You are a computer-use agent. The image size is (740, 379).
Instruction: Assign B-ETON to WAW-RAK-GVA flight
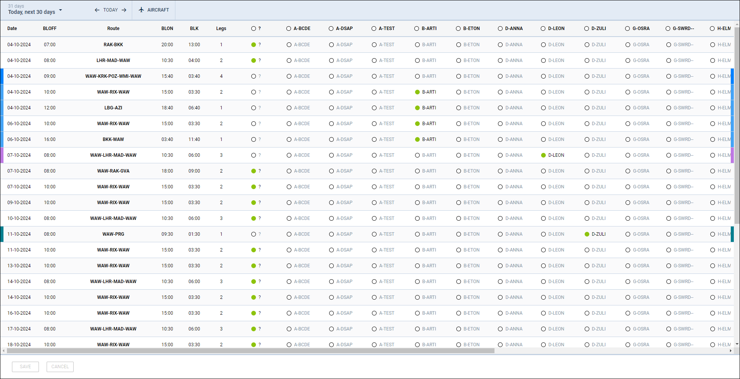coord(459,171)
